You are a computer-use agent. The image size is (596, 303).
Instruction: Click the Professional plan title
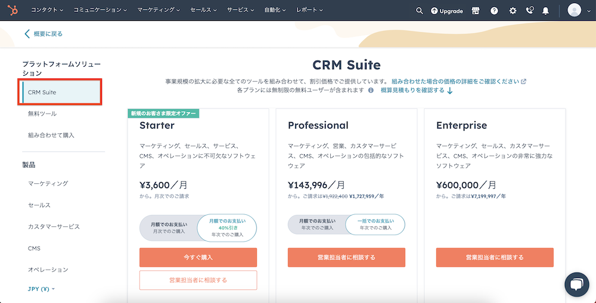click(318, 125)
